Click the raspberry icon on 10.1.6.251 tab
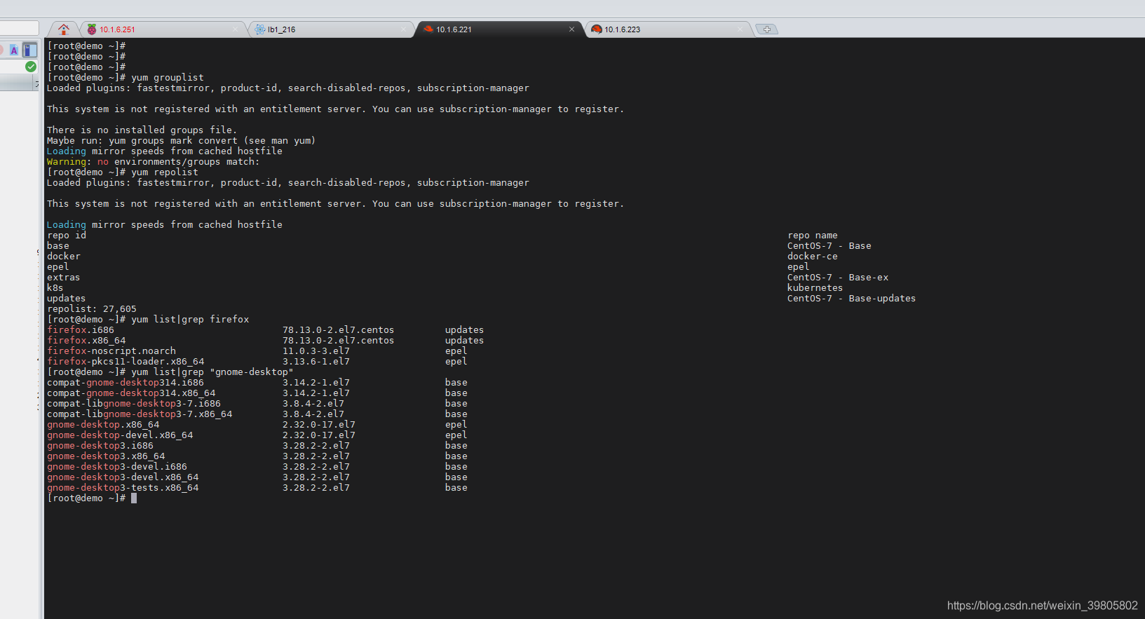This screenshot has width=1145, height=619. (x=91, y=29)
